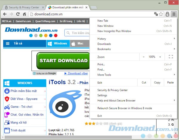Viewport: 179px width, 140px height.
Task: Expand the Trình duyệt category
Action: coord(45,130)
